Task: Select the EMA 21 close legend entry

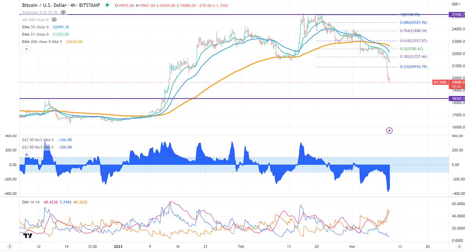Action: pos(35,34)
